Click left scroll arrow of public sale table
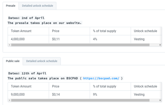The image size is (165, 105). coord(10,100)
